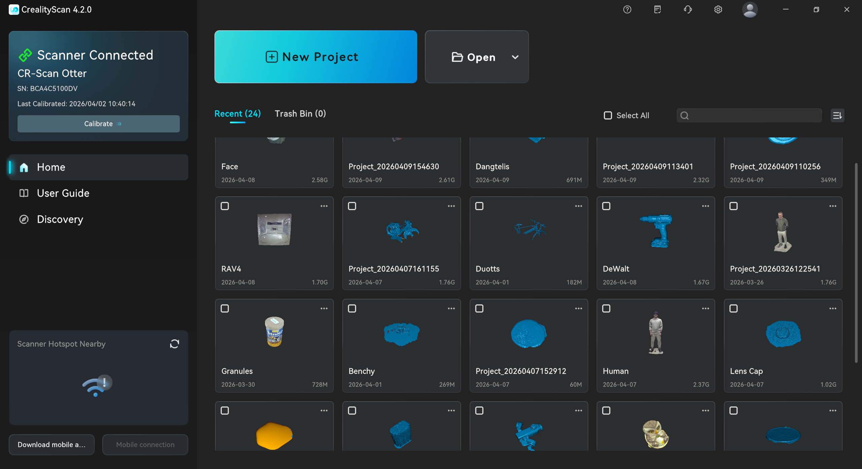Open the User Guide menu item

coord(63,193)
